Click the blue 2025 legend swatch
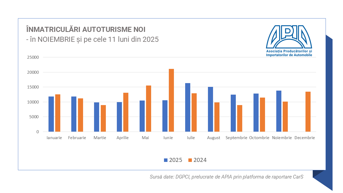343x193 pixels. [x=166, y=160]
